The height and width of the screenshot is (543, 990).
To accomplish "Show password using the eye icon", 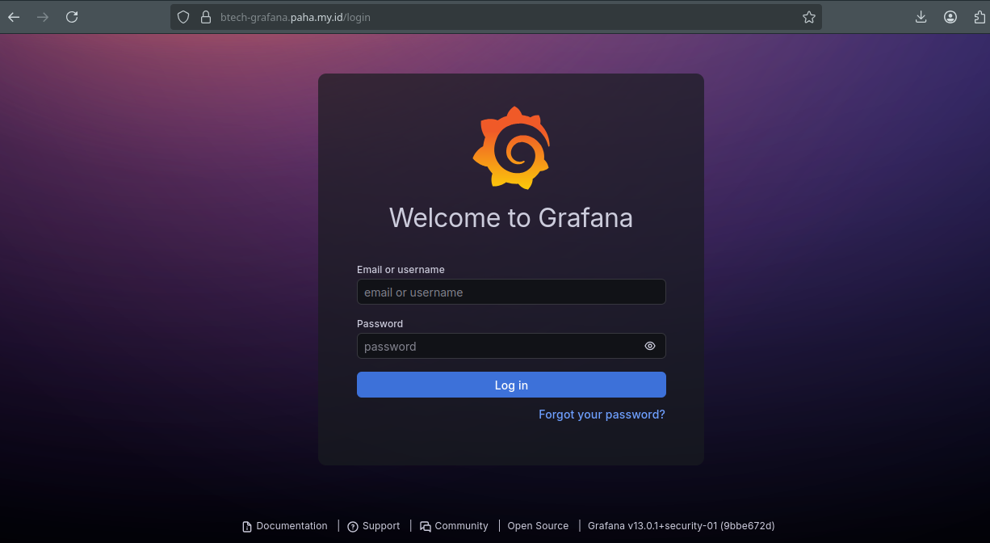I will pyautogui.click(x=650, y=346).
